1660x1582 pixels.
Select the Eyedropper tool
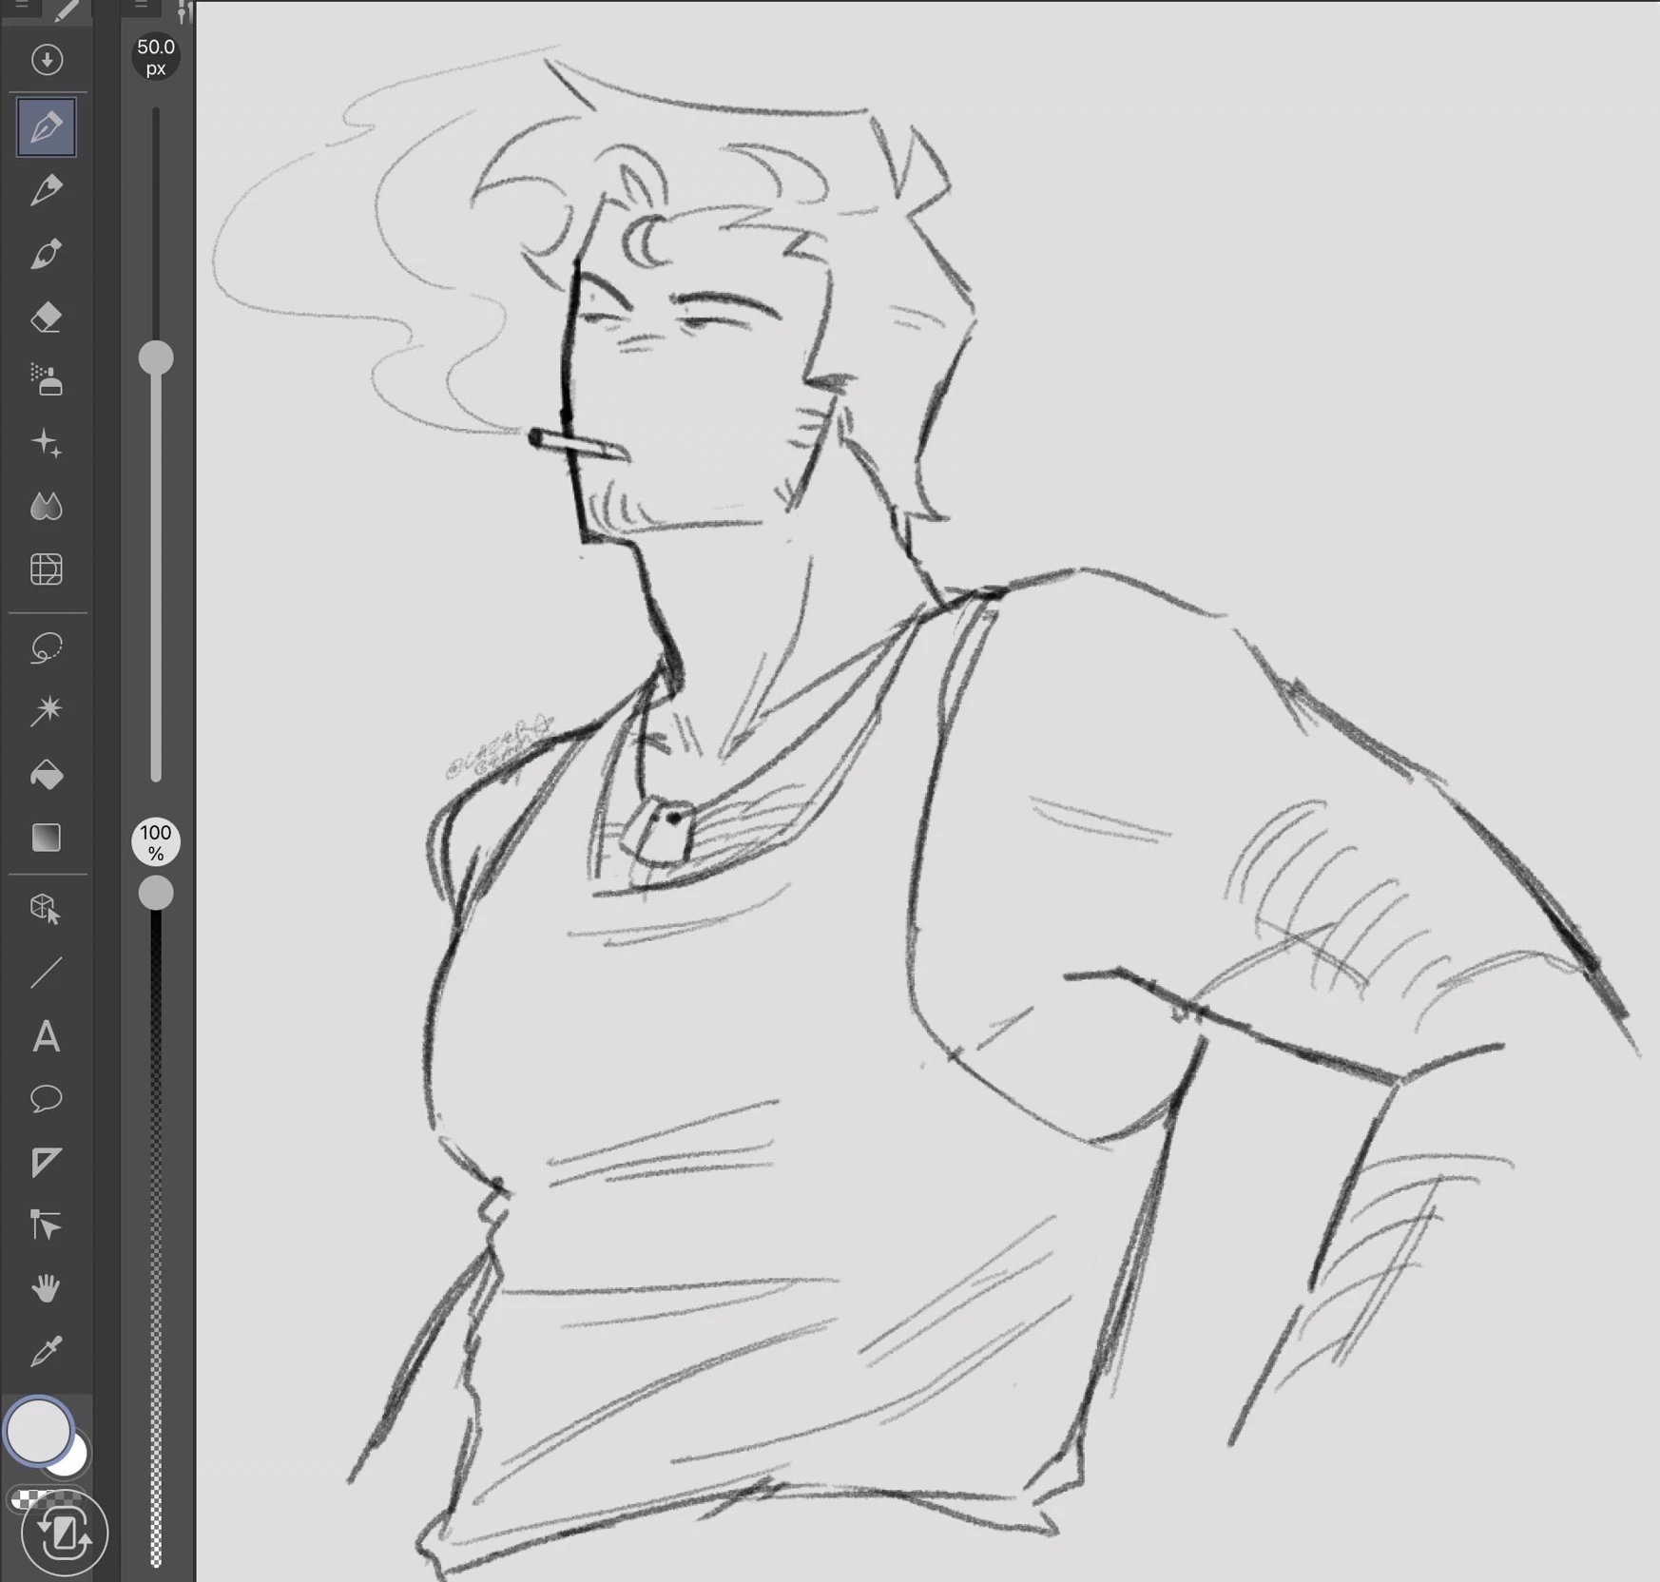[x=47, y=1351]
